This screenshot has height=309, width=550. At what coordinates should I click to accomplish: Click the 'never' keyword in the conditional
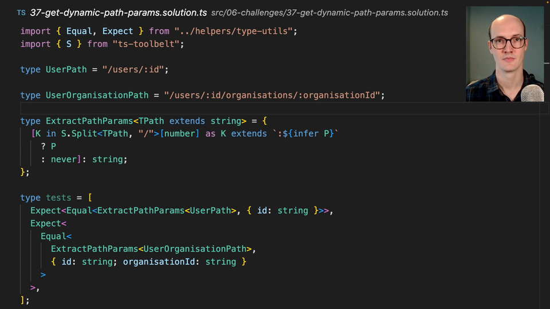click(x=63, y=159)
